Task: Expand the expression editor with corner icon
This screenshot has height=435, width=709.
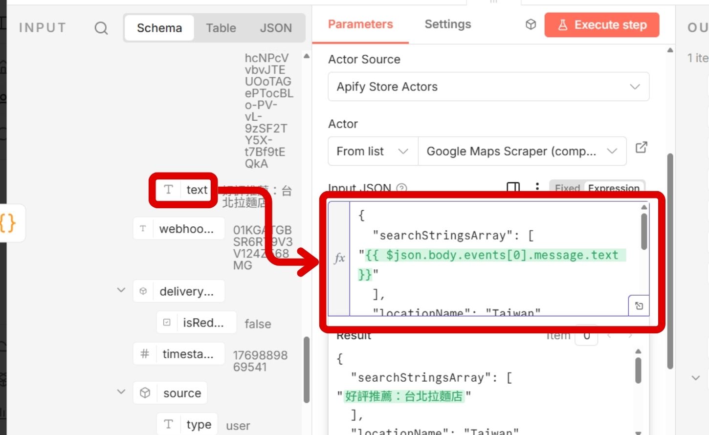Action: coord(639,306)
